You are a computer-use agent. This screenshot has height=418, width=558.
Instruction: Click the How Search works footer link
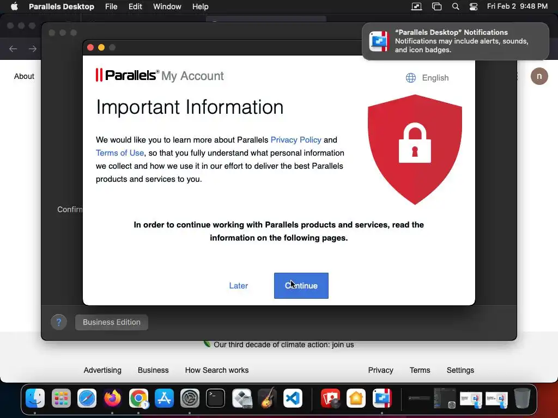coord(217,370)
